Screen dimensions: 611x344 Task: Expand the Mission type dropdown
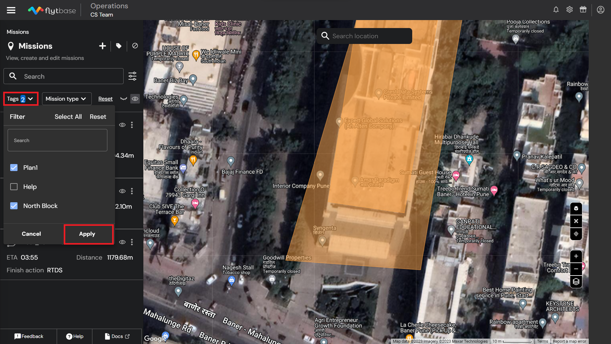click(66, 99)
